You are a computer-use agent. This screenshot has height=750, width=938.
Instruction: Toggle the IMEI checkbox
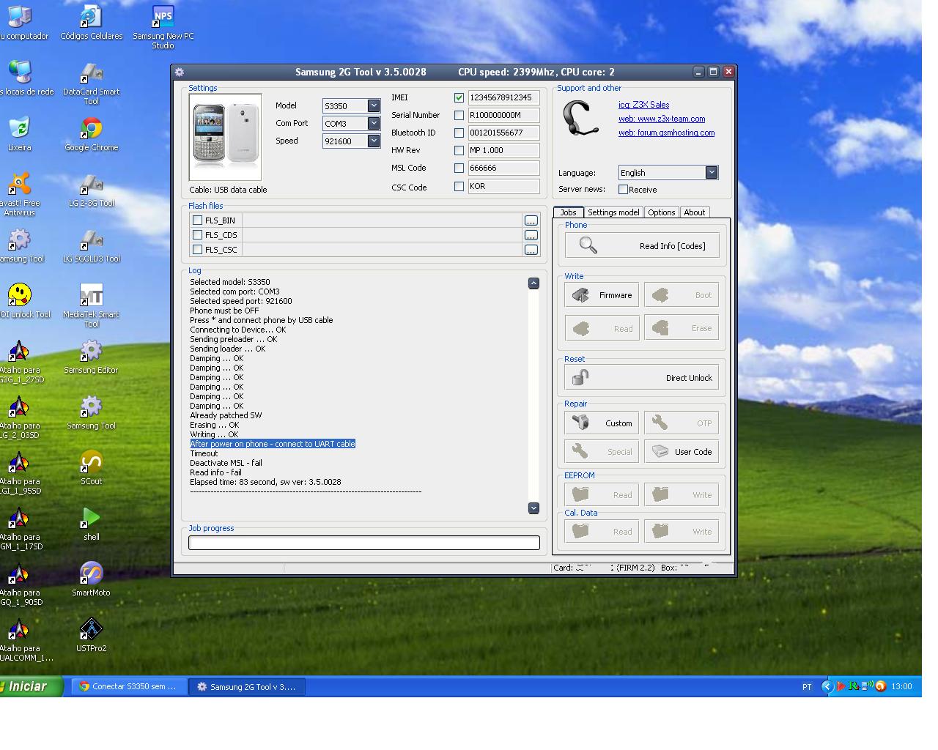coord(459,97)
